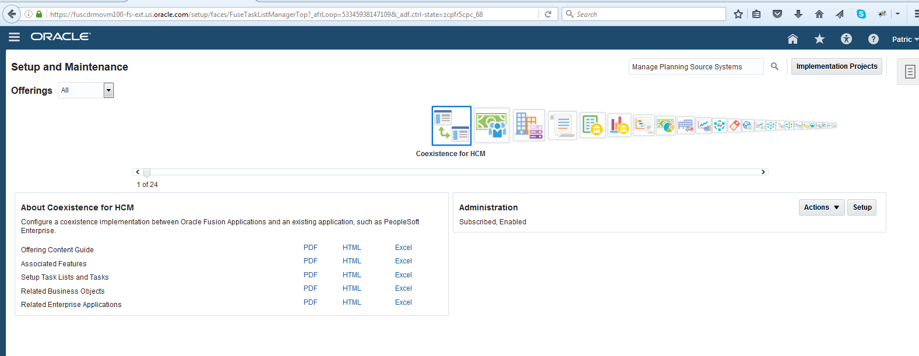Open Related Business Objects PDF
Viewport: 919px width, 356px height.
pos(311,288)
